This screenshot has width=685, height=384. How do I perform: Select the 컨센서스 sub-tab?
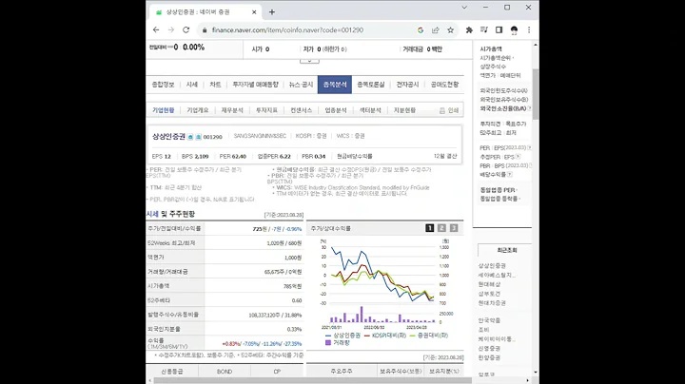pos(301,110)
